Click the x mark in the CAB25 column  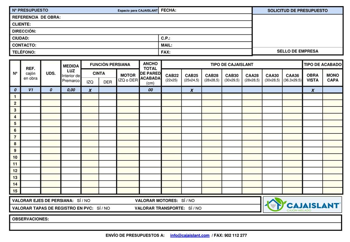pyautogui.click(x=191, y=90)
